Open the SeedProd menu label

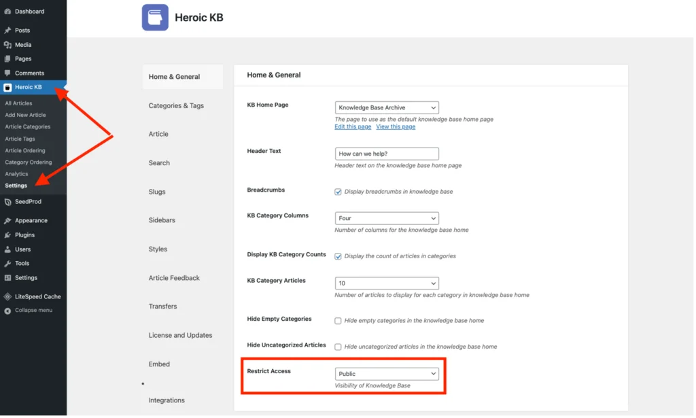pyautogui.click(x=29, y=202)
